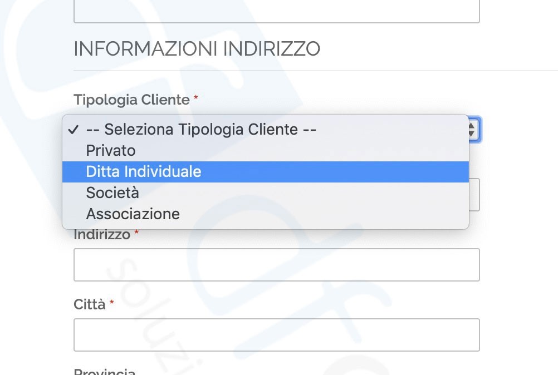558x375 pixels.
Task: Click the Informazioni Indirizzo heading
Action: click(197, 49)
